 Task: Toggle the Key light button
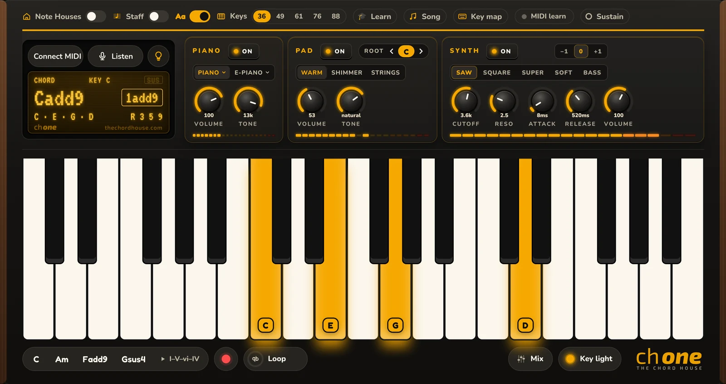pos(589,359)
